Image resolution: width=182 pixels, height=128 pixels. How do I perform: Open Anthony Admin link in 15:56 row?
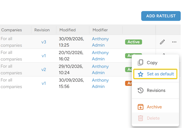pyautogui.click(x=100, y=83)
